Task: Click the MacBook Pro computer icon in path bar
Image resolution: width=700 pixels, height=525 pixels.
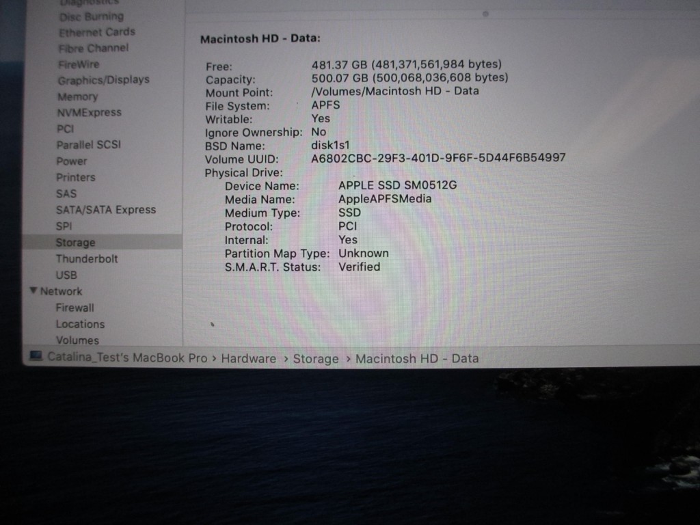Action: coord(36,356)
